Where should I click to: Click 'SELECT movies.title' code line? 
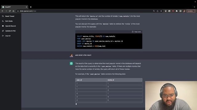pos(96,36)
